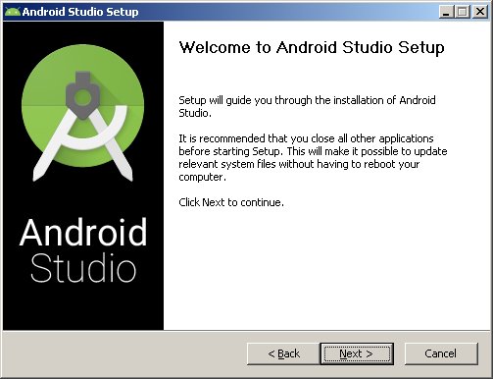Click the 'Android Studio Setup' title bar text

point(80,12)
